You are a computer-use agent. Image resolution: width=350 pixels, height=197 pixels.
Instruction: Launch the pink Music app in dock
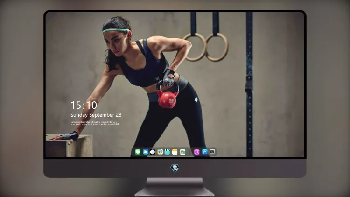click(196, 152)
